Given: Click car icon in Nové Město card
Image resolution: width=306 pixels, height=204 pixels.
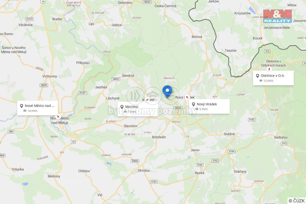Looking at the screenshot, I should [x=25, y=111].
